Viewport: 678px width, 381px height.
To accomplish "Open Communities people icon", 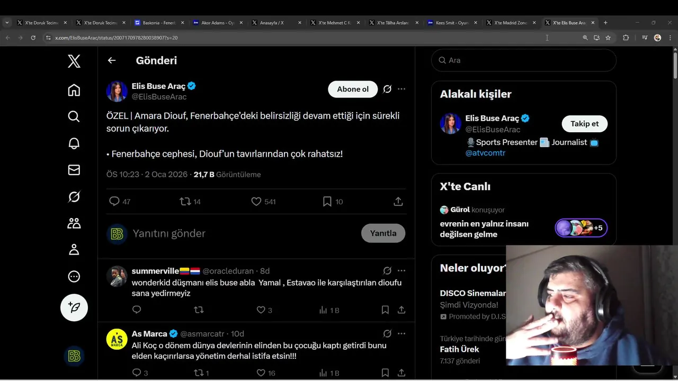I will tap(74, 223).
